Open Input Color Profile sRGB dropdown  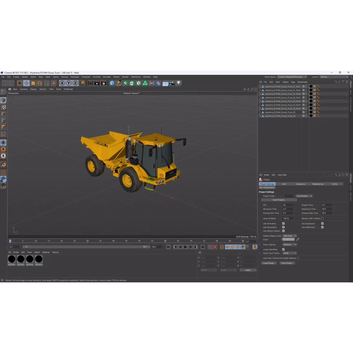pyautogui.click(x=290, y=253)
